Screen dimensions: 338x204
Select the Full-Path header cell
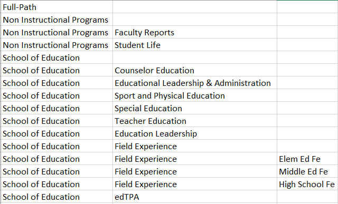(x=57, y=7)
